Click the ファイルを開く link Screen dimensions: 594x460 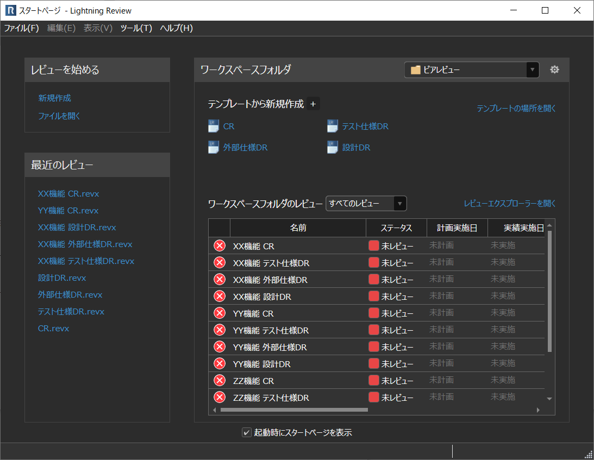(59, 116)
